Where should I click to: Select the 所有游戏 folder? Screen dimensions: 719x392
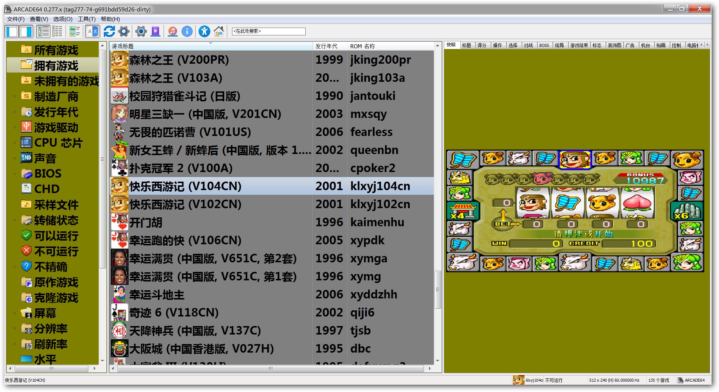pos(56,50)
